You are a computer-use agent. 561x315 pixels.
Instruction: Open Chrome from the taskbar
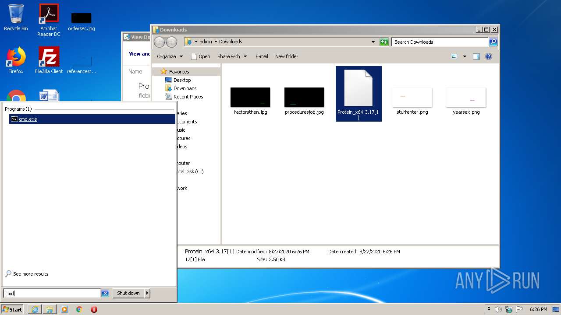pos(79,309)
